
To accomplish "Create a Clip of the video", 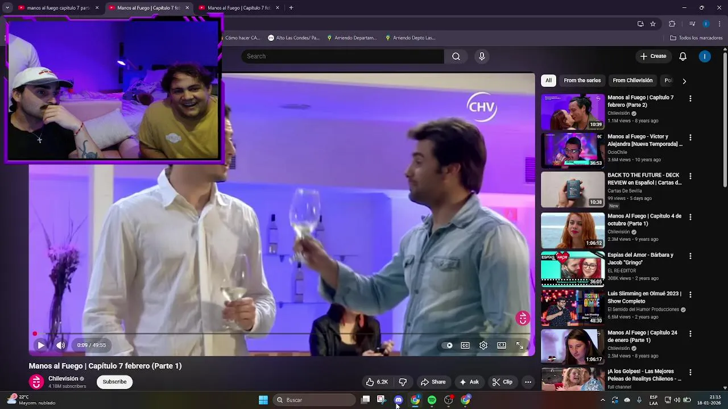I will (502, 382).
